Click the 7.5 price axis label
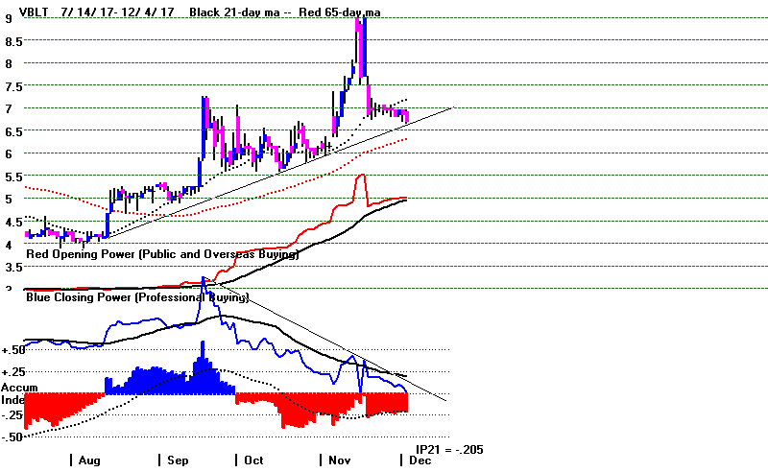This screenshot has width=768, height=472. pos(12,85)
